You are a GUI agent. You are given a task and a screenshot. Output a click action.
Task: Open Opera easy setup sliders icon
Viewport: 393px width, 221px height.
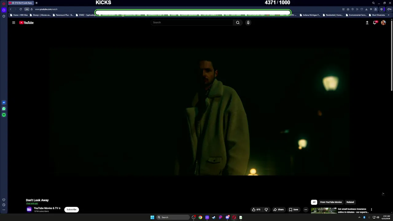[371, 9]
